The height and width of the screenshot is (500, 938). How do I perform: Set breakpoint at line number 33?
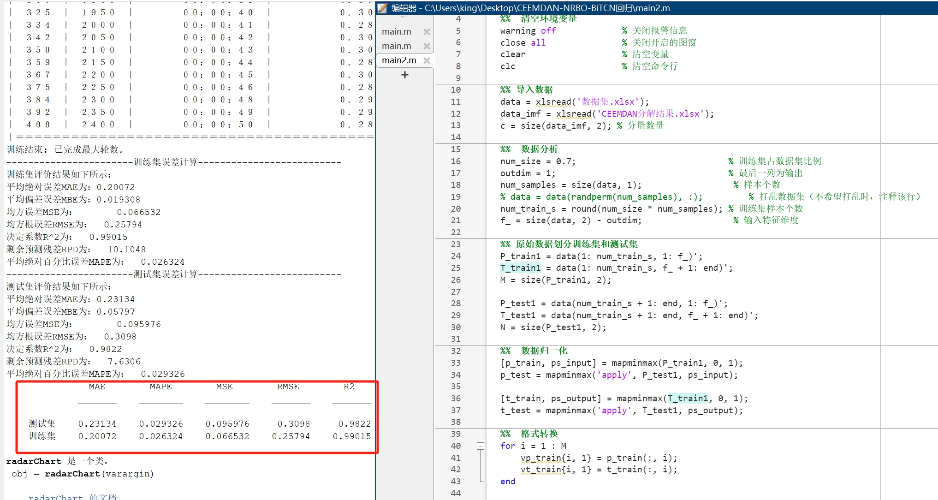point(456,363)
